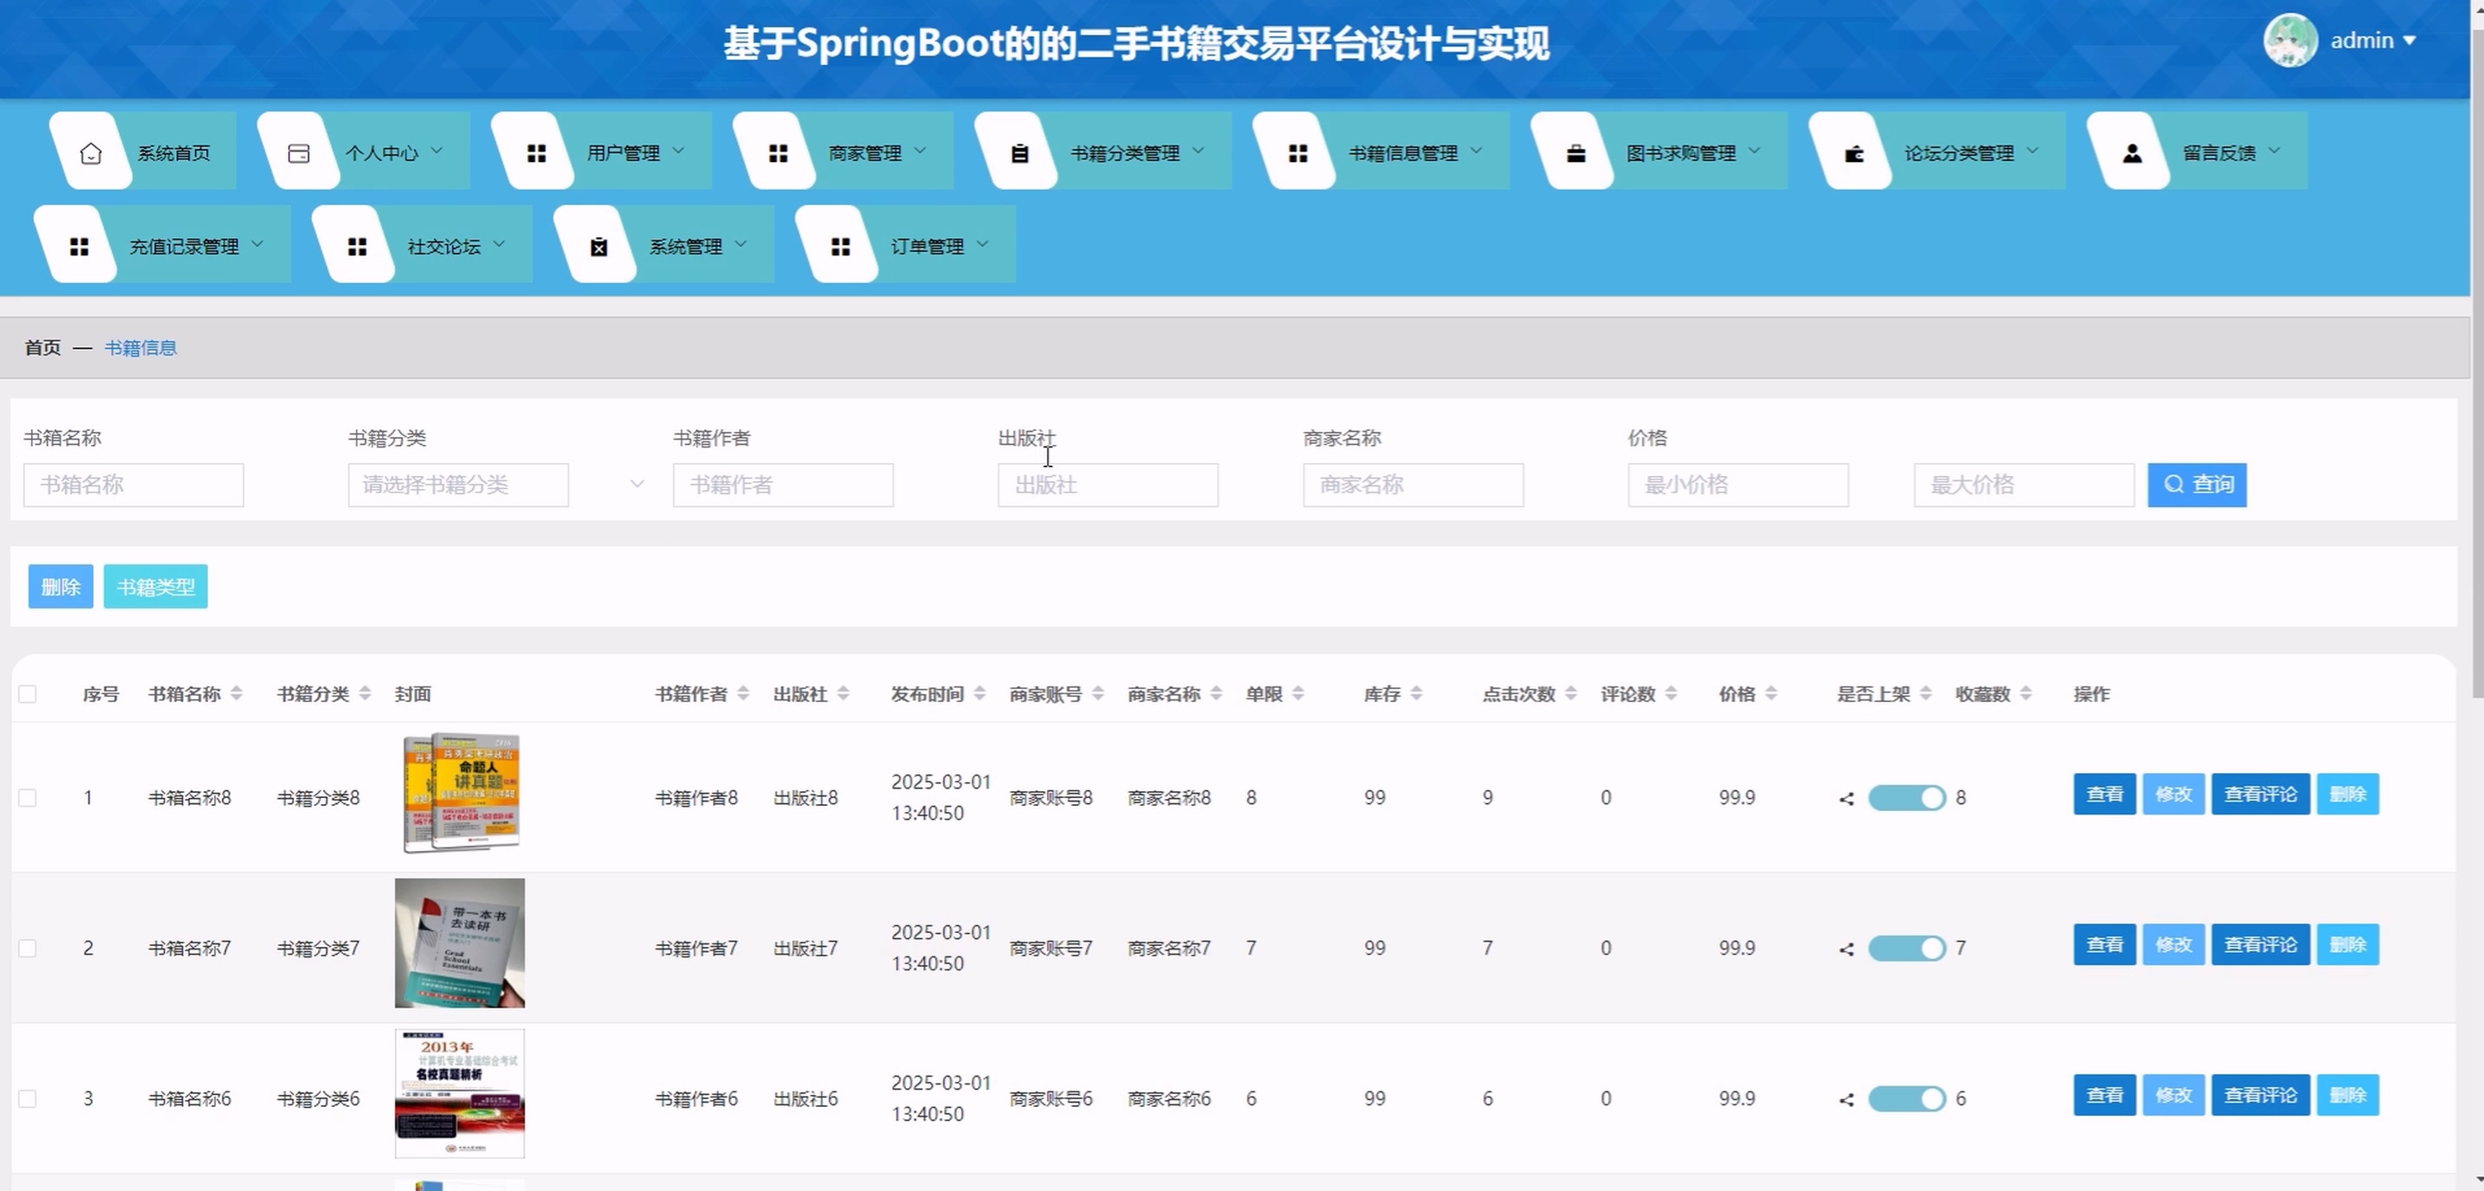Open the 请选择书籍分类 dropdown
The height and width of the screenshot is (1191, 2484).
458,485
